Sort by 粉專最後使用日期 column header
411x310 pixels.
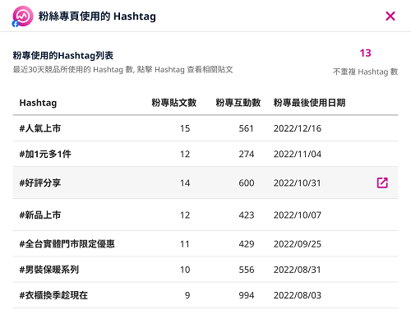[x=309, y=103]
